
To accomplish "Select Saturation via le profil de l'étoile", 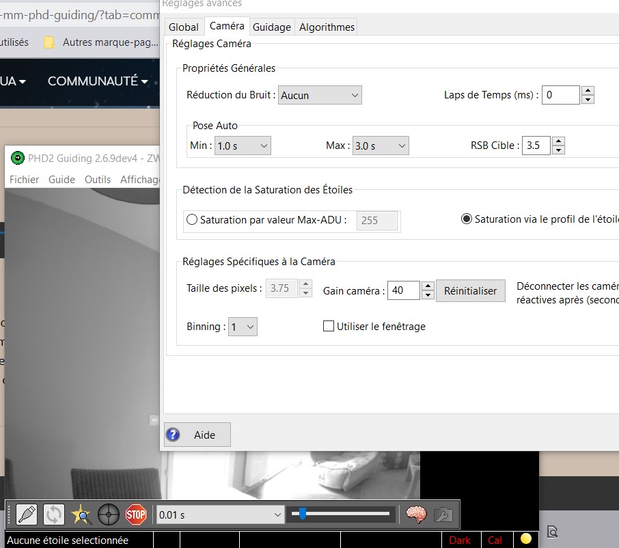I will click(x=466, y=219).
